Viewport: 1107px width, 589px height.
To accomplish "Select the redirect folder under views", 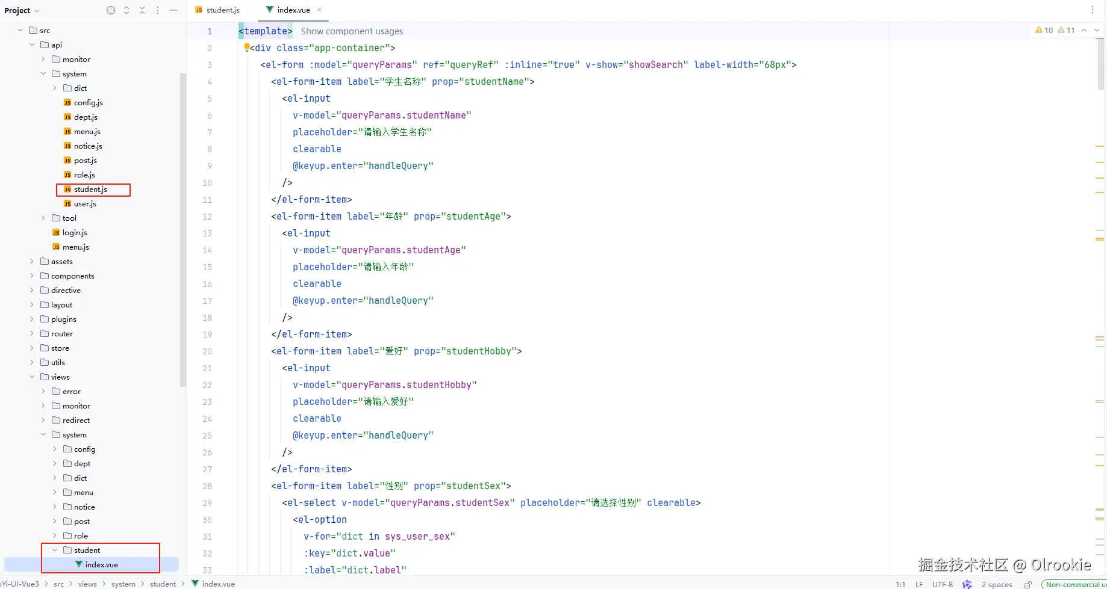I will (71, 420).
